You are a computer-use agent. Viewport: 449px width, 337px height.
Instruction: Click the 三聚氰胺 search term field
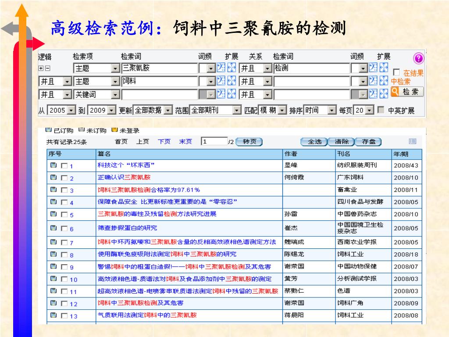pos(159,68)
